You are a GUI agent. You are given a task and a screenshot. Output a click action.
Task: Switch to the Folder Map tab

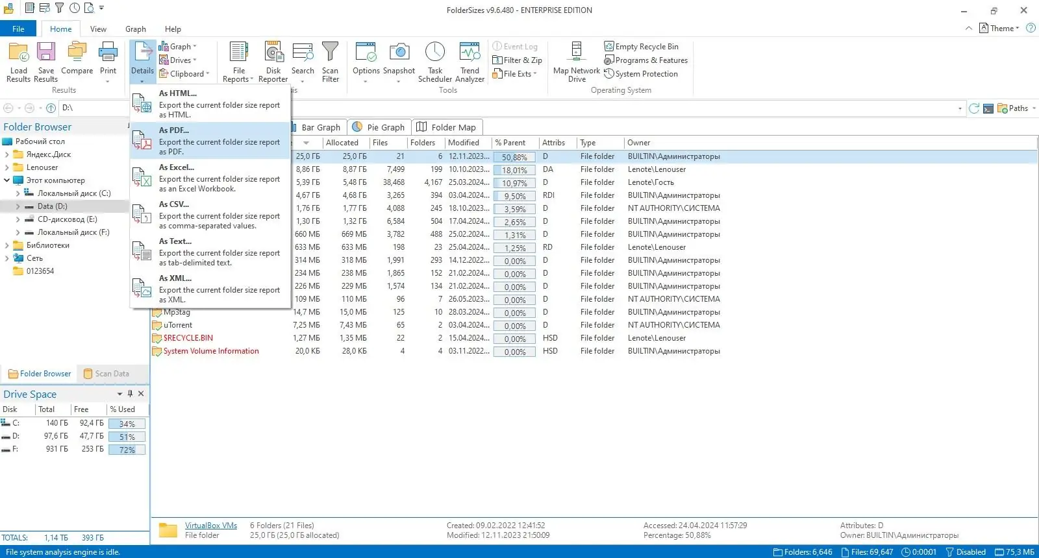[446, 127]
